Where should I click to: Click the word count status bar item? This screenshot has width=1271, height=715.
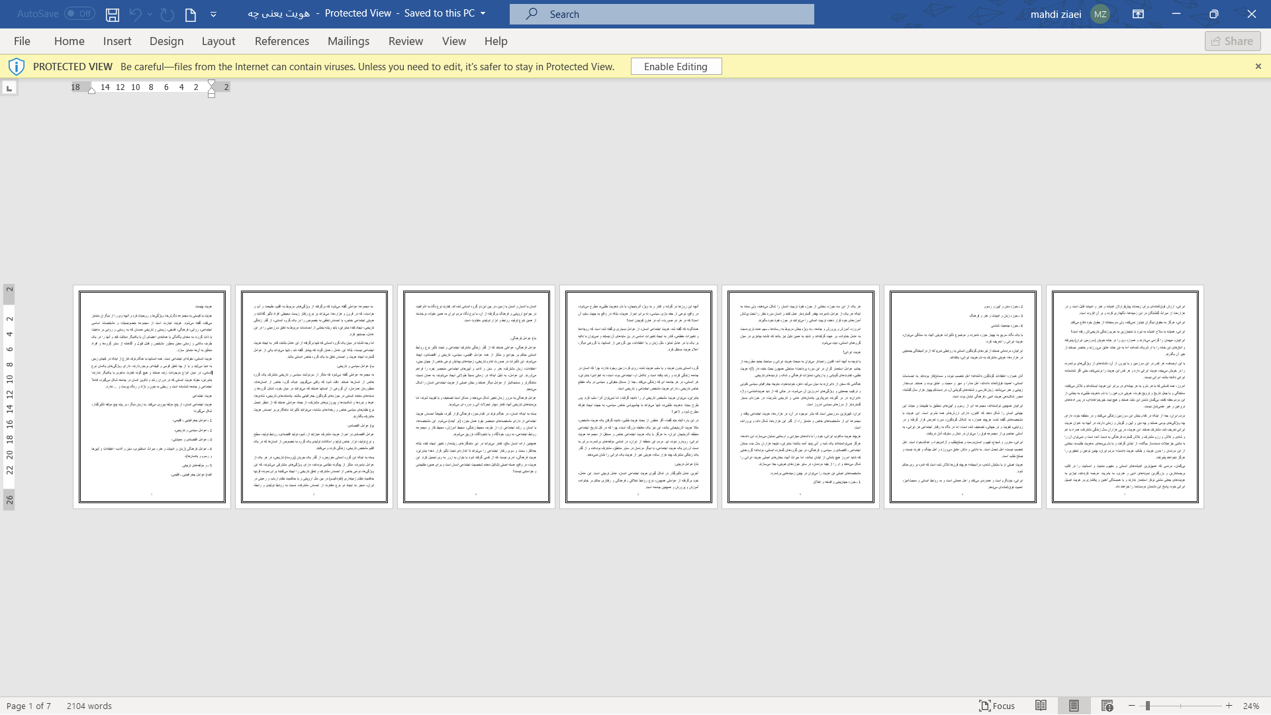point(89,705)
